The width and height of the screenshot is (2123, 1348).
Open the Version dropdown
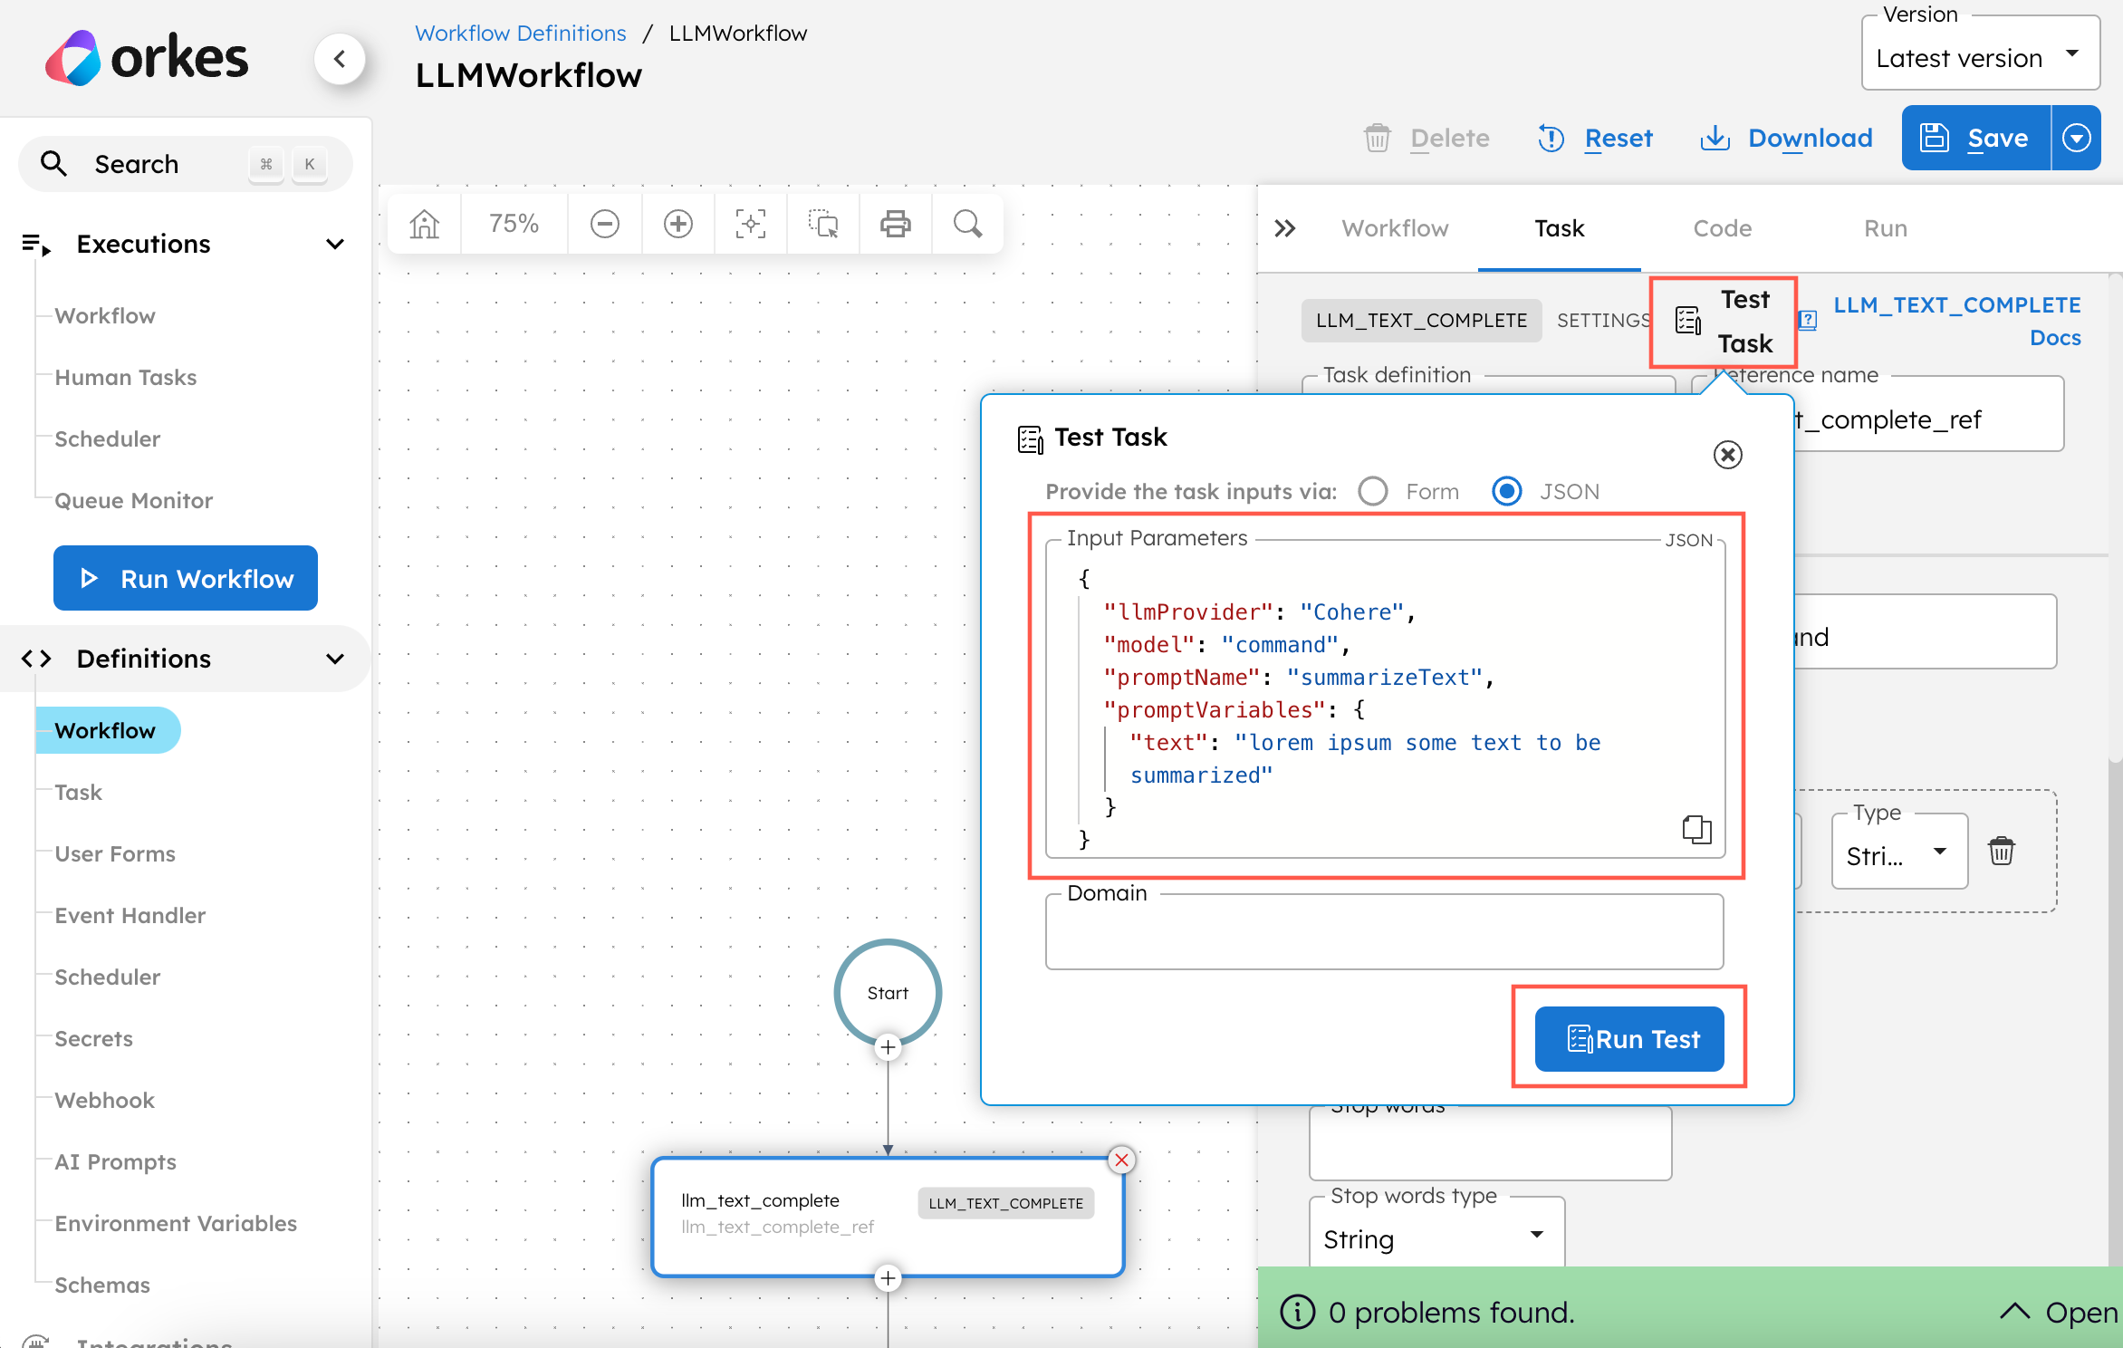[1981, 53]
